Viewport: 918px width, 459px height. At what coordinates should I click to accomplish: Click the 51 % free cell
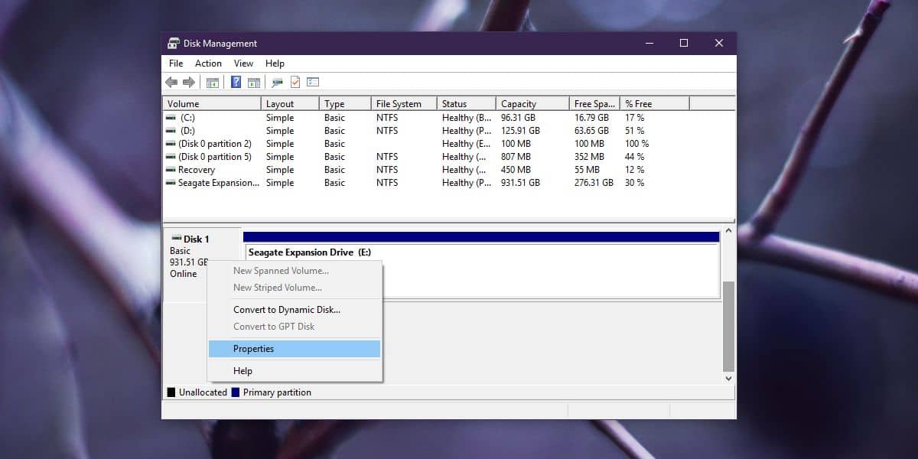point(635,131)
